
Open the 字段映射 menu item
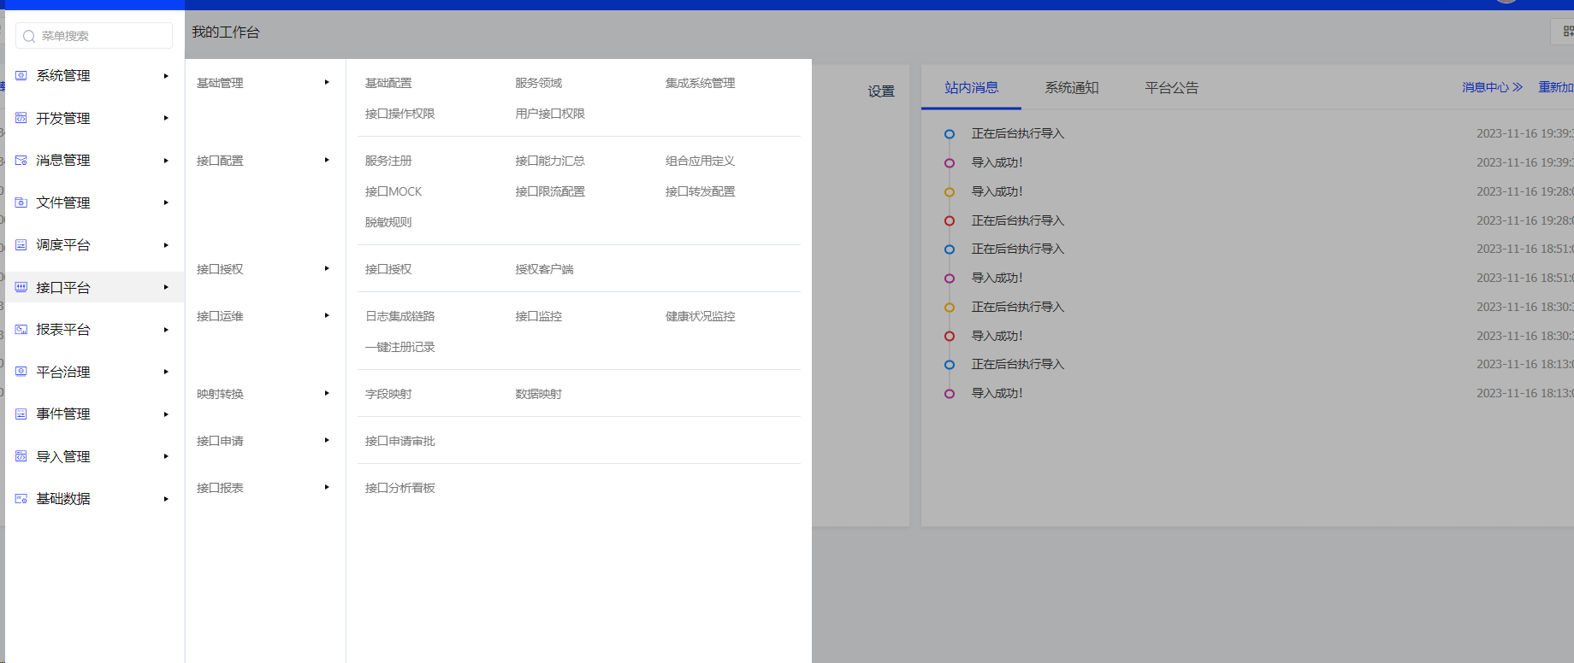click(388, 394)
